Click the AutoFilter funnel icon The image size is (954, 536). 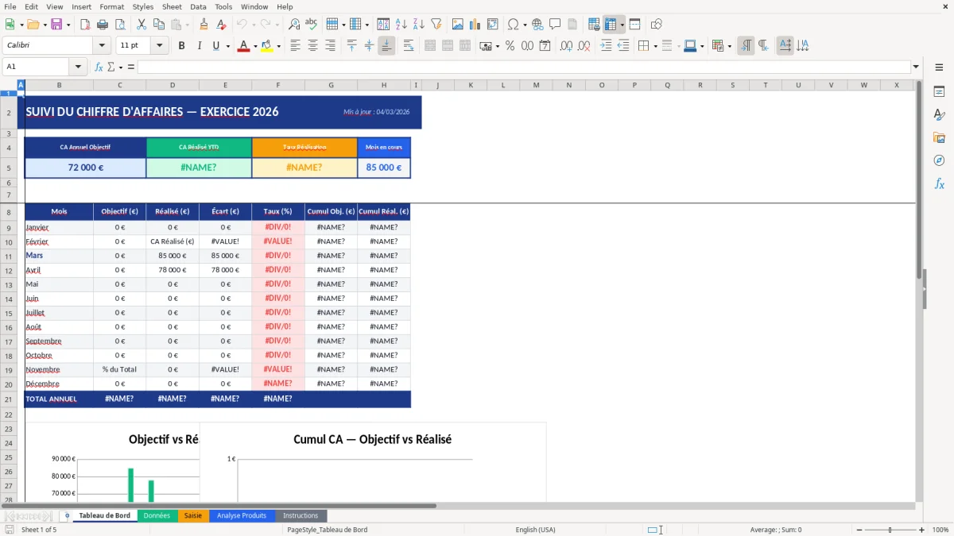(x=436, y=25)
